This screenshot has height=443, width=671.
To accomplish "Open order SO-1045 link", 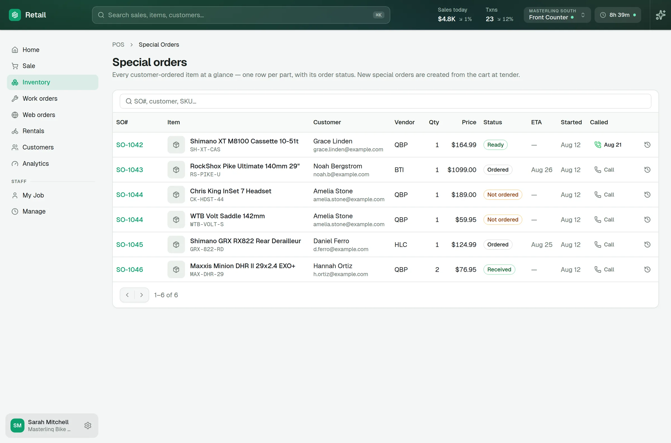I will coord(129,244).
